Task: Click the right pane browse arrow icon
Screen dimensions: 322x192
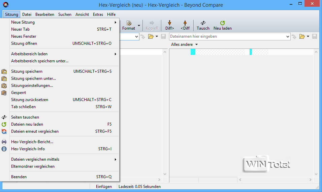Action: pos(294,37)
